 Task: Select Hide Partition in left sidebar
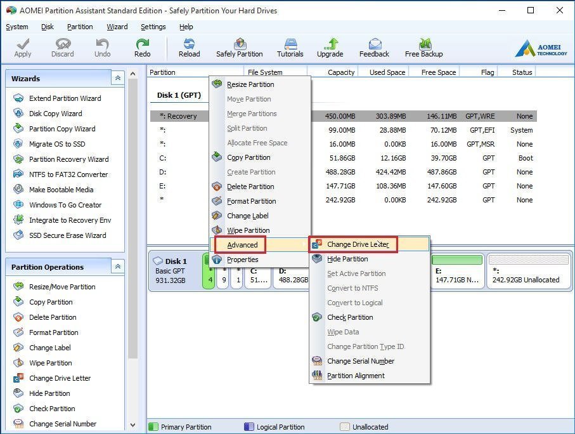tap(49, 393)
